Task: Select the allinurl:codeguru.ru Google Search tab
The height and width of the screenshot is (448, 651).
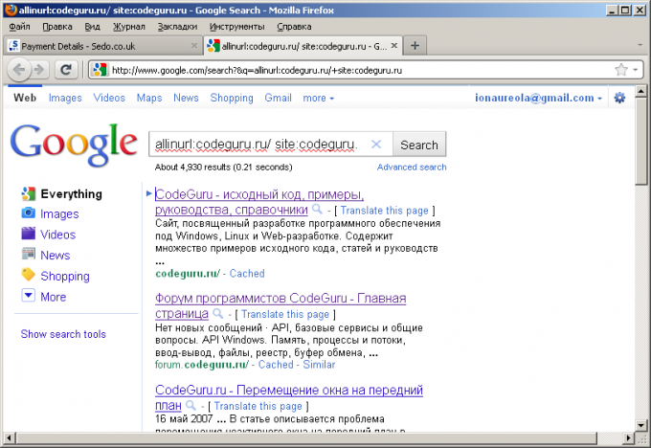Action: click(303, 46)
